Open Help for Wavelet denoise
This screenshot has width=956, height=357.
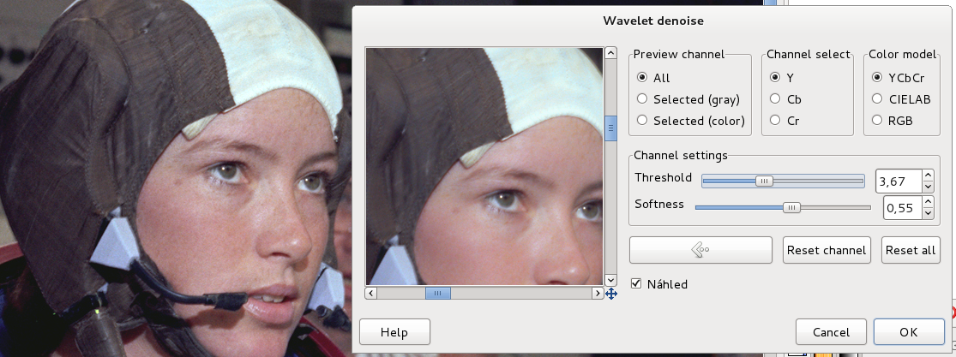click(394, 332)
